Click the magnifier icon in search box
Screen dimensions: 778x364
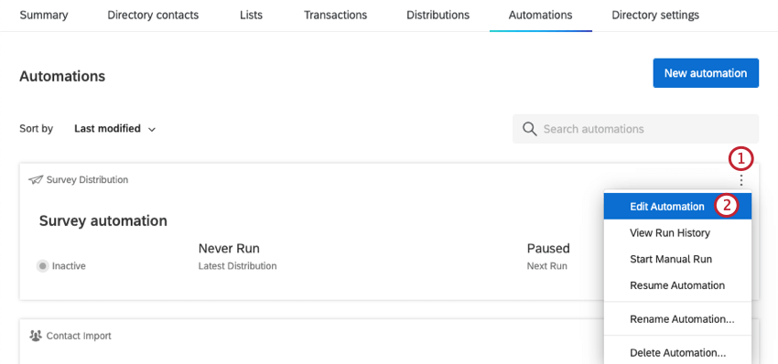tap(530, 129)
